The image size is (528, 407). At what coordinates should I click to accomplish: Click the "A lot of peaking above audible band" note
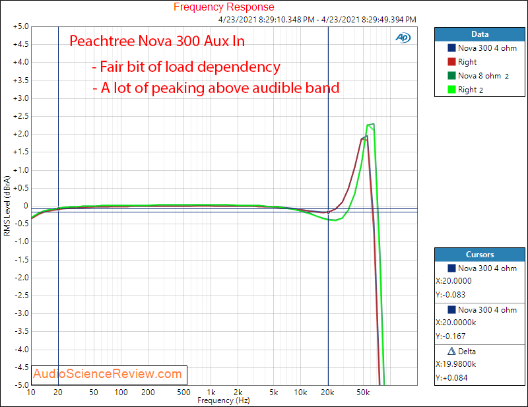click(x=216, y=88)
